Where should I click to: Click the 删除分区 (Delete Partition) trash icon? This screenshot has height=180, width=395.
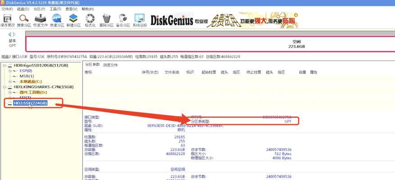(107, 21)
